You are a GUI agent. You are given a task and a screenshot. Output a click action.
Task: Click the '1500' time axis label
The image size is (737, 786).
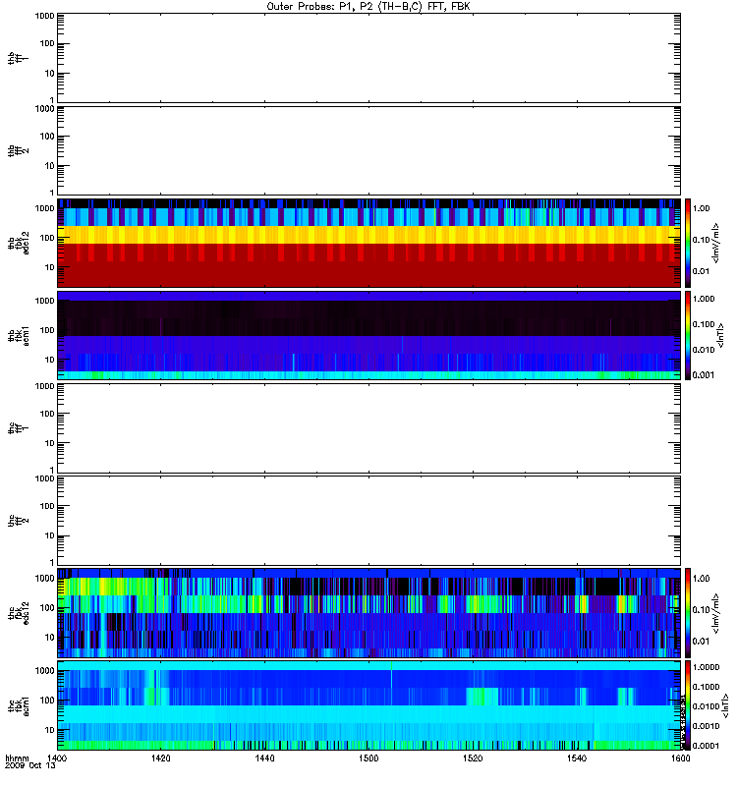[368, 758]
